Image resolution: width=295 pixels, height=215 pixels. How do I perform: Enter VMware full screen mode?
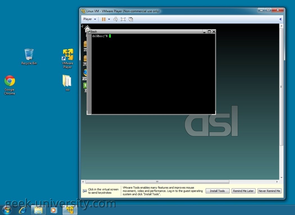pos(123,19)
